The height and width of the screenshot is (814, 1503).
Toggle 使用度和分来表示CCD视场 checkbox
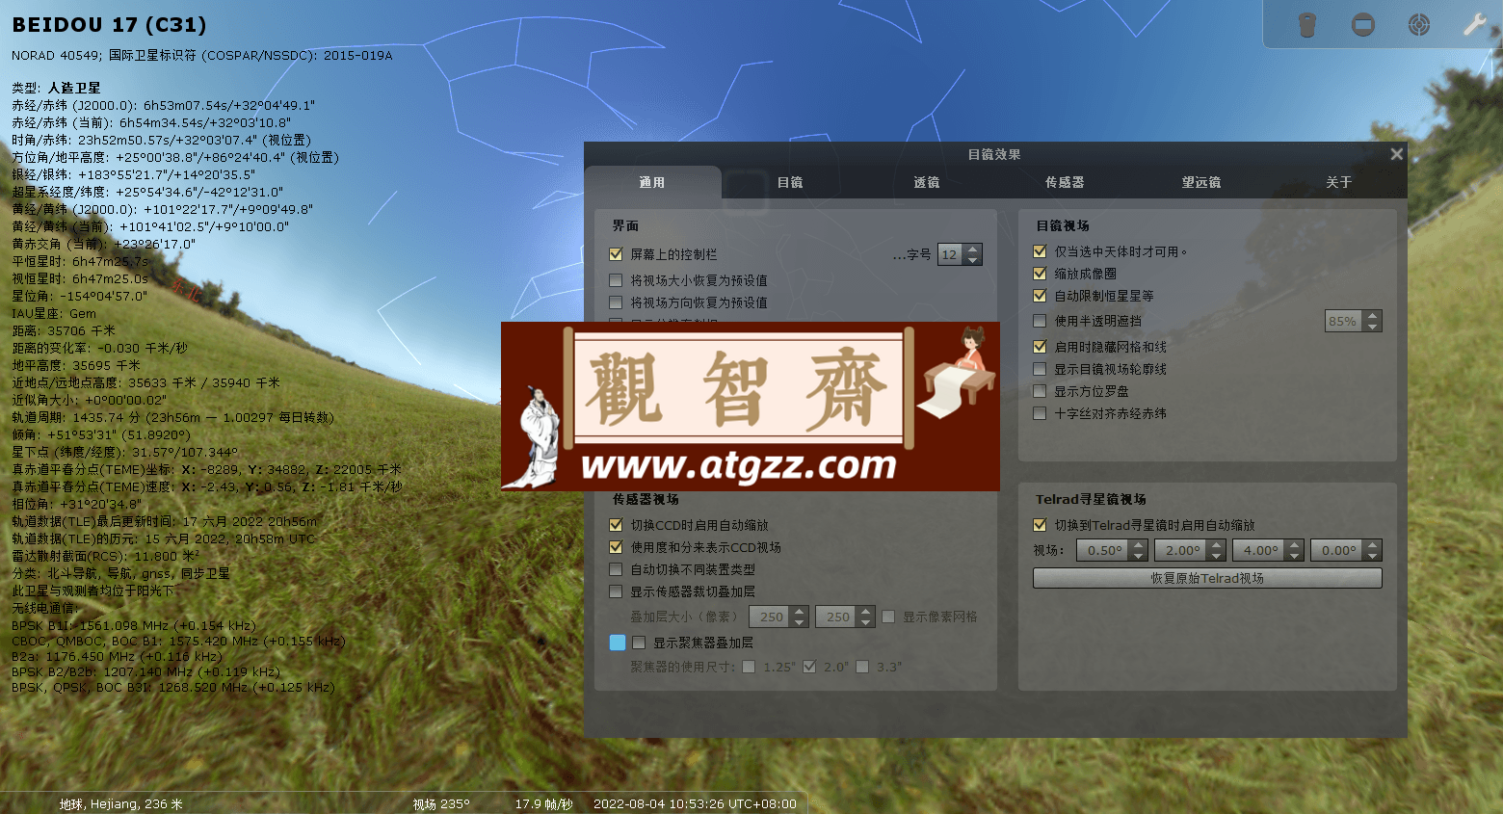[616, 547]
